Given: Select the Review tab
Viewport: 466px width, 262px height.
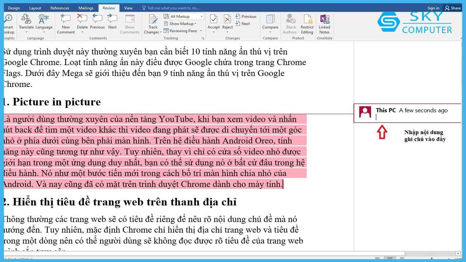Looking at the screenshot, I should pos(109,8).
